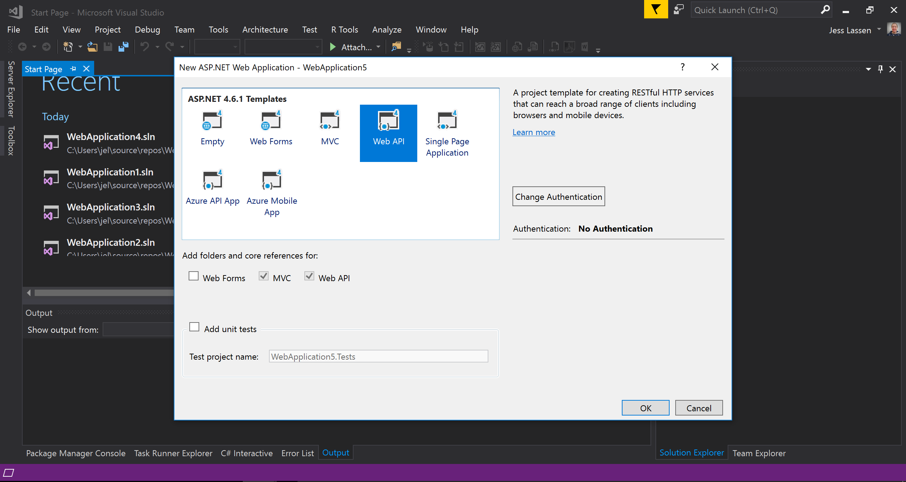This screenshot has height=482, width=906.
Task: Click the Save All toolbar icon
Action: coord(124,47)
